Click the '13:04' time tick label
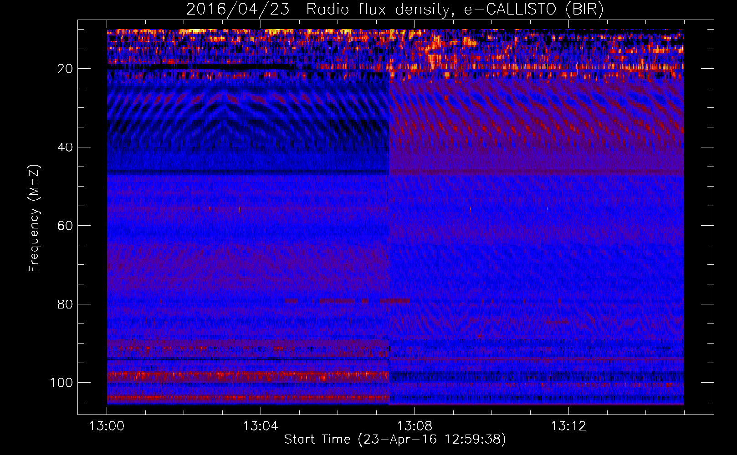Viewport: 737px width, 455px height. [261, 426]
